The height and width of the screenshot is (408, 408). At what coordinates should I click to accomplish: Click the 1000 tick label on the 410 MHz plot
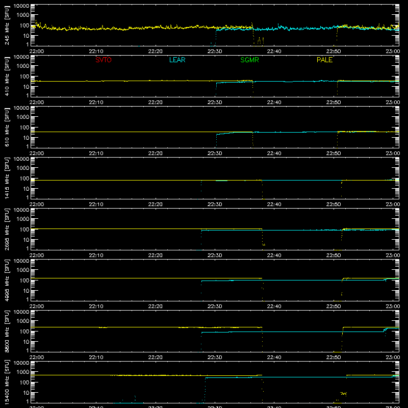(x=23, y=66)
